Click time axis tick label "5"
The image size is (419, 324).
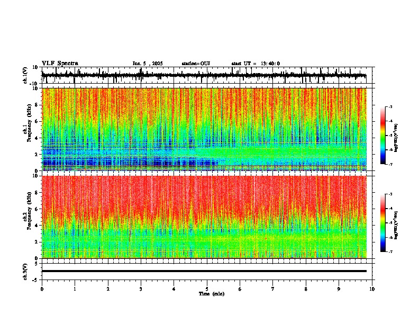point(207,289)
